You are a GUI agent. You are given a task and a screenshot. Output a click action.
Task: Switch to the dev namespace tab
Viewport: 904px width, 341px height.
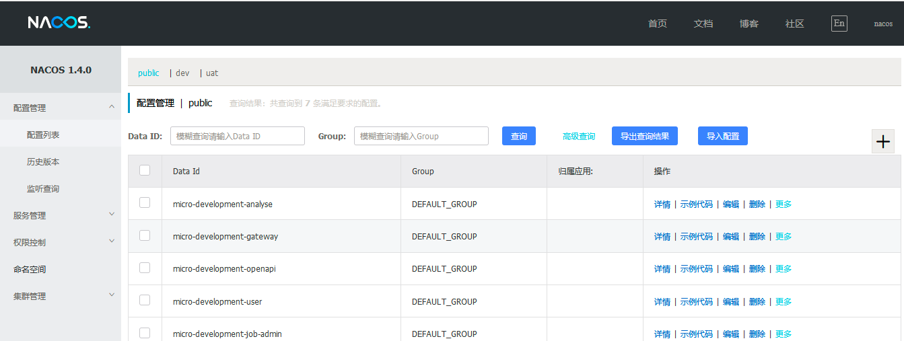coord(182,73)
